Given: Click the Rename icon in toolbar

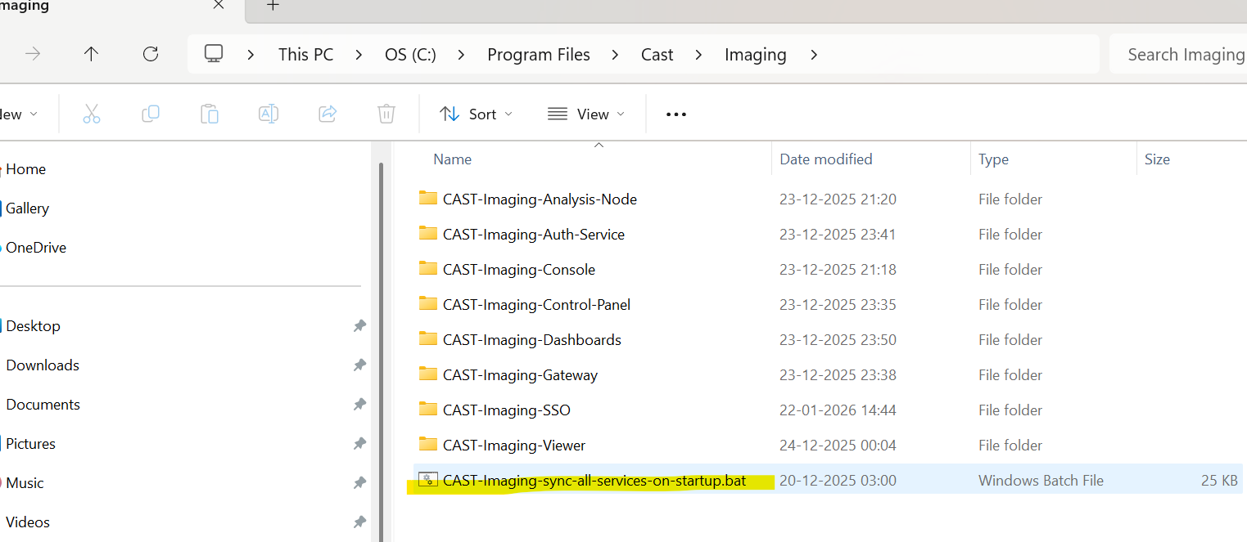Looking at the screenshot, I should point(269,114).
